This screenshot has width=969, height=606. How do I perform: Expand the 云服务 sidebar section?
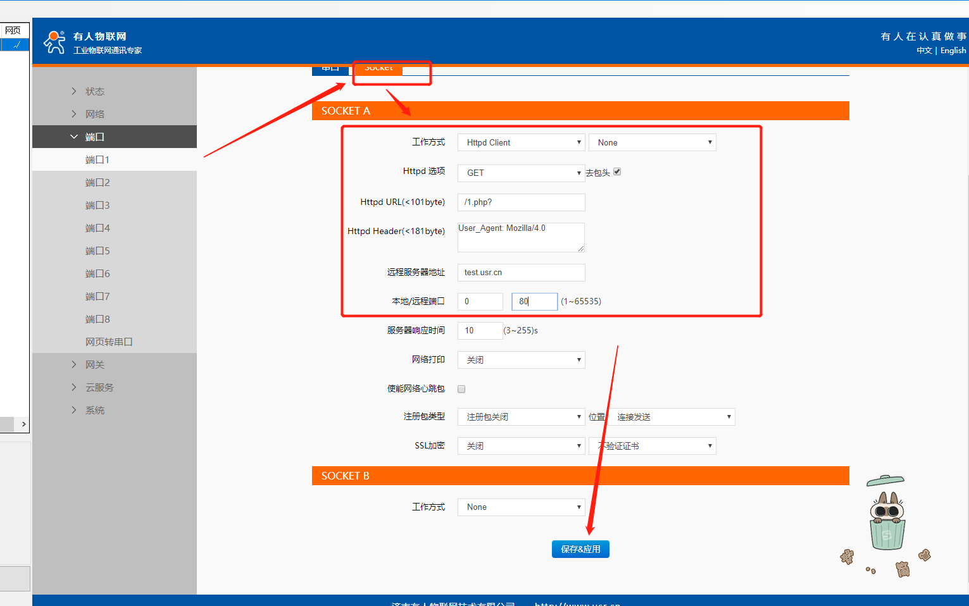tap(115, 387)
